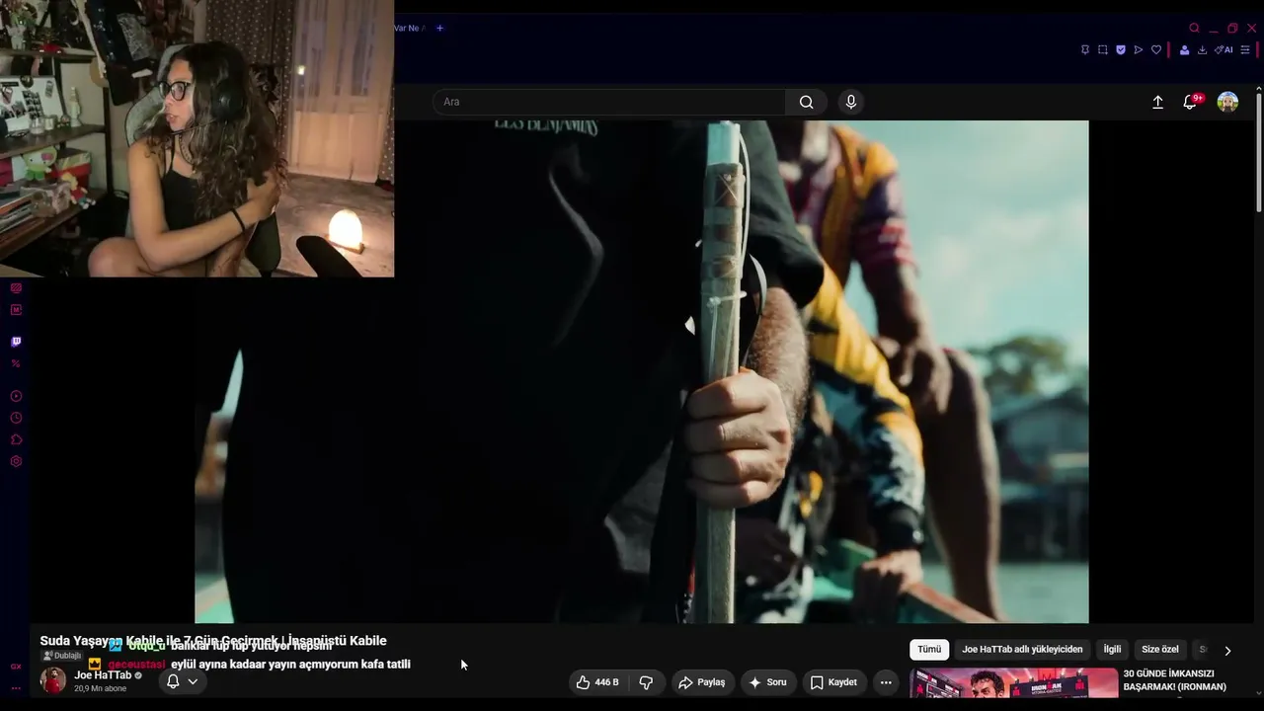Open the extensions icon in browser sidebar
Screen dimensions: 1264x711
click(x=16, y=439)
